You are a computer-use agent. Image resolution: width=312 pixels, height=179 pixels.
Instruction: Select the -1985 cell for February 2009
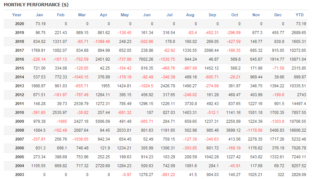click(61, 121)
